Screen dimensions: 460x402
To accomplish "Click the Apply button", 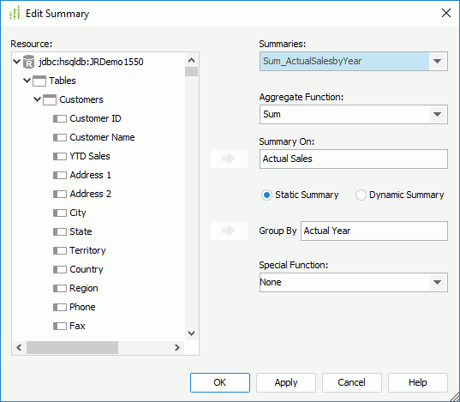I will pos(286,382).
